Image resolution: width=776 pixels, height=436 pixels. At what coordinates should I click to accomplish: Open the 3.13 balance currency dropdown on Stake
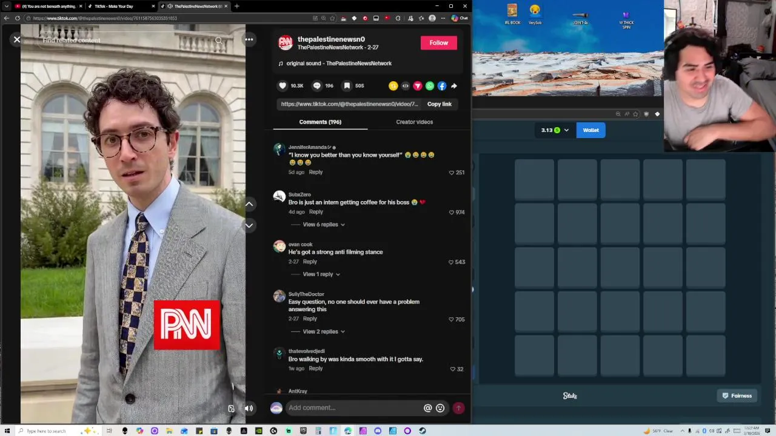[x=555, y=130]
